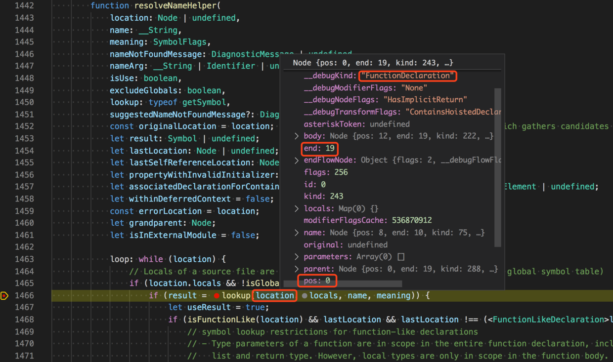Select the highlighted "end: 19" property
Image resolution: width=613 pixels, height=362 pixels.
tap(319, 148)
